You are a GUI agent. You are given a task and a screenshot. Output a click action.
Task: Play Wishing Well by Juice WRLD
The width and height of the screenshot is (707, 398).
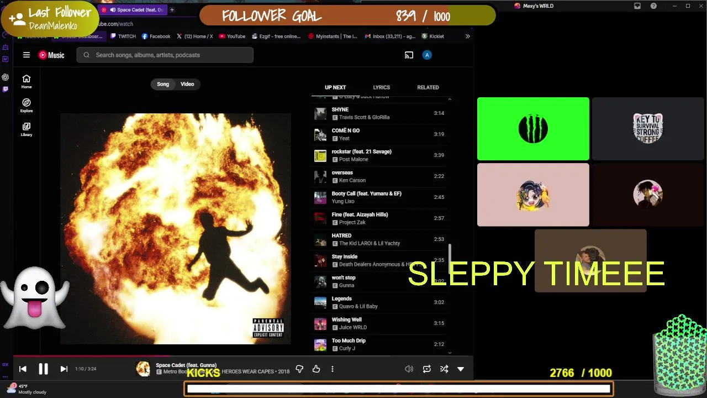click(379, 323)
